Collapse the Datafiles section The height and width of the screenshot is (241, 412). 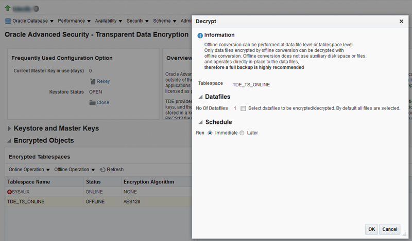coord(200,97)
